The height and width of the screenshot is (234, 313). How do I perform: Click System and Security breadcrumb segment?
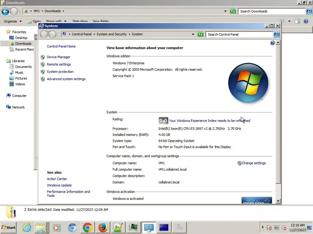(112, 34)
